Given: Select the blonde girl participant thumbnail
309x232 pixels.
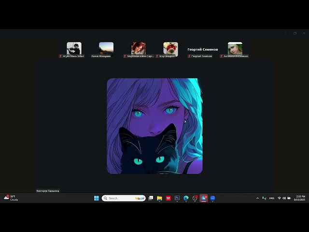Looking at the screenshot, I should click(x=235, y=48).
